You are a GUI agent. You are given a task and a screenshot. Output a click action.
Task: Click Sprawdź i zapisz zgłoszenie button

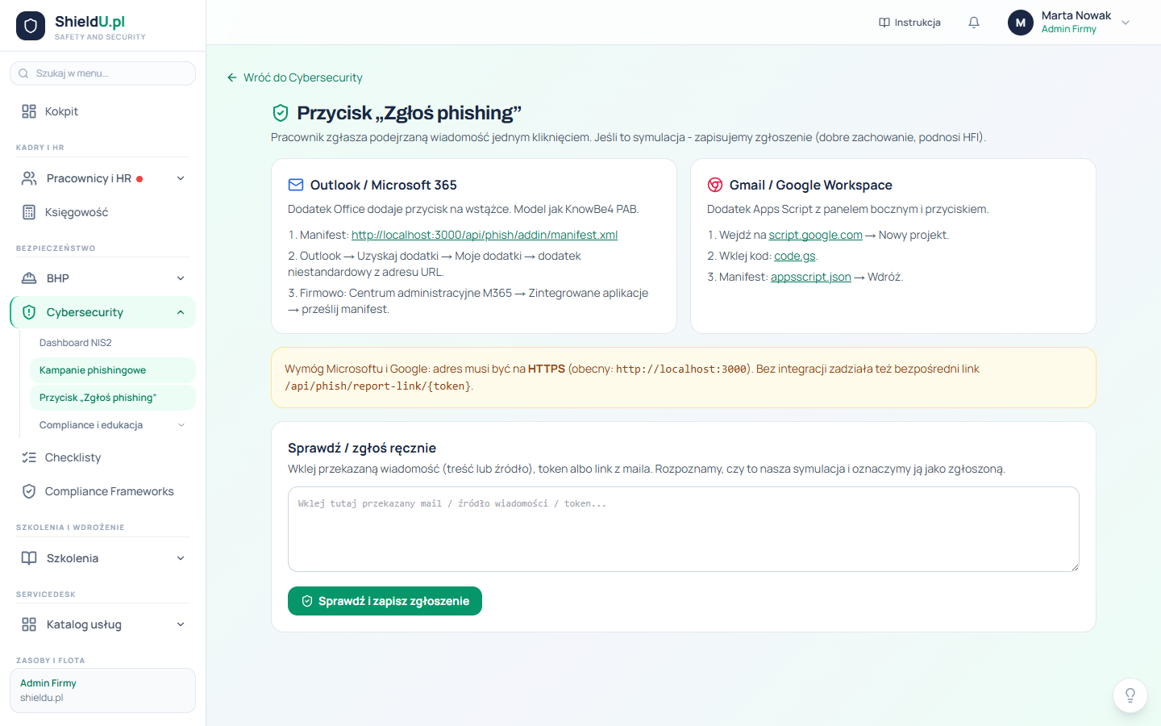pos(385,601)
